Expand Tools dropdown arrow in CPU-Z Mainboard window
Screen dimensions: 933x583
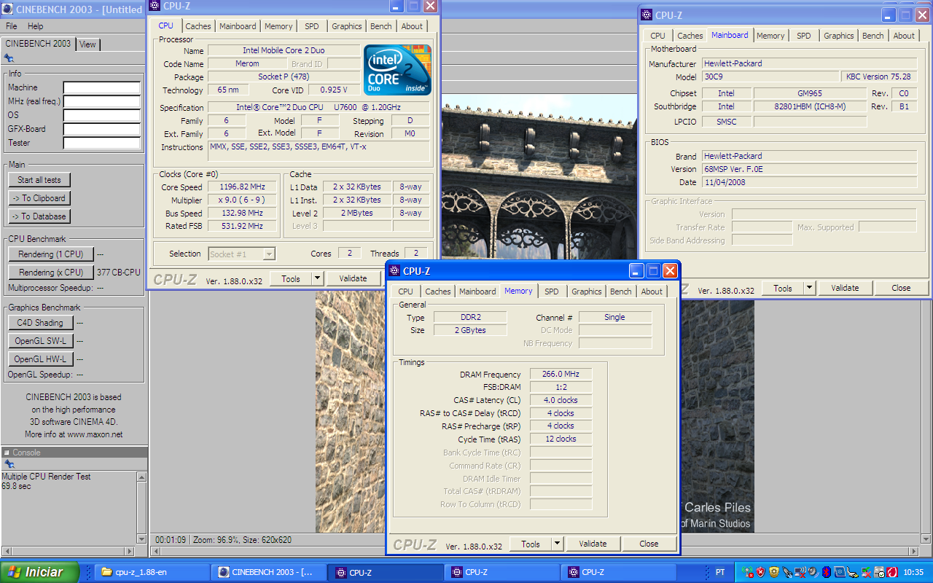tap(809, 288)
